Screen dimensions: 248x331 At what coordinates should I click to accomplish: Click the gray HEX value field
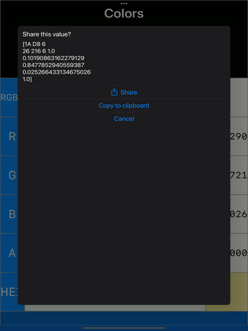click(x=115, y=308)
